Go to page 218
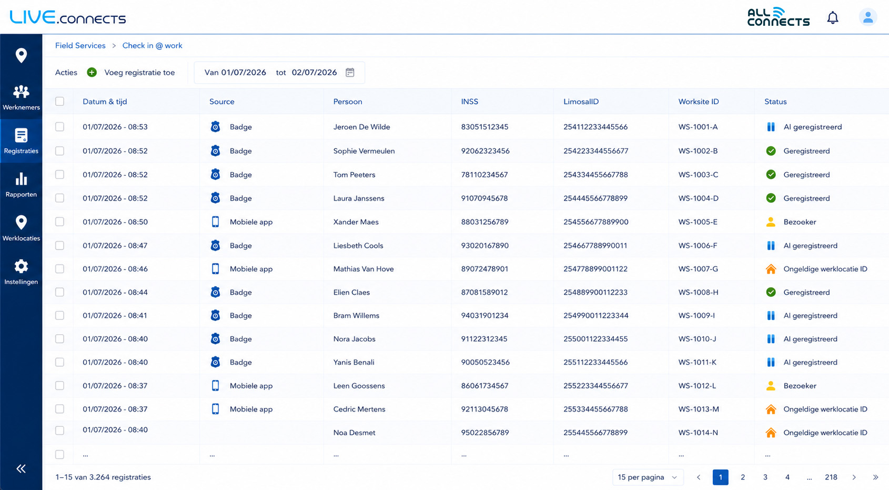Image resolution: width=889 pixels, height=490 pixels. (831, 477)
